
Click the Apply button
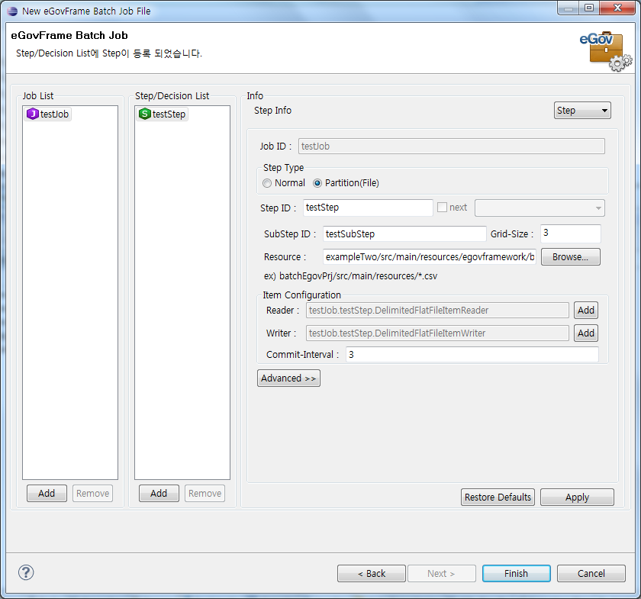(x=577, y=498)
